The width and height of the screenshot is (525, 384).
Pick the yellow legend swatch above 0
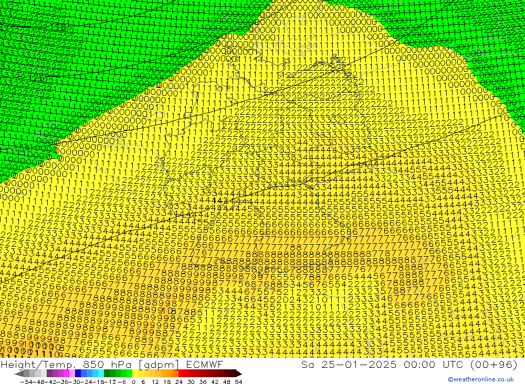(135, 374)
